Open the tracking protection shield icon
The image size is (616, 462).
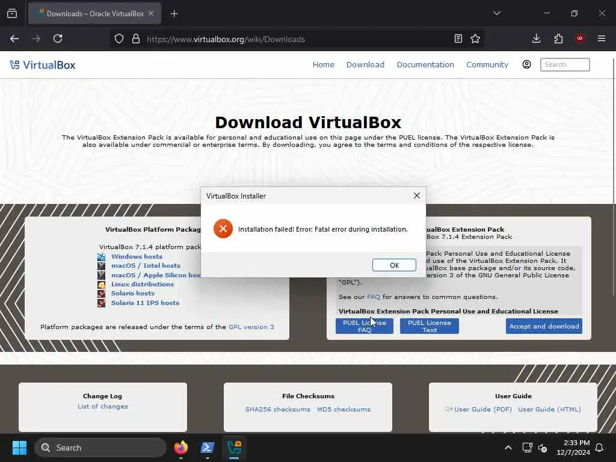(119, 39)
